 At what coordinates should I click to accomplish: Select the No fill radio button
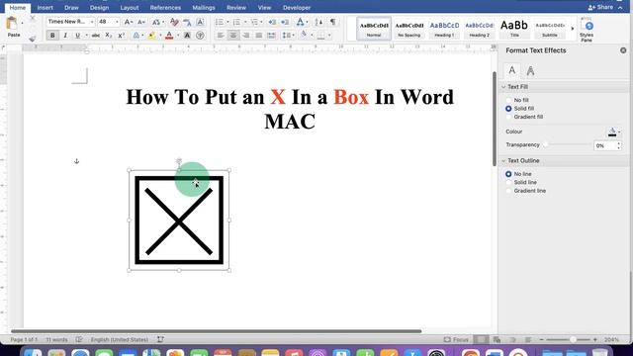[508, 100]
